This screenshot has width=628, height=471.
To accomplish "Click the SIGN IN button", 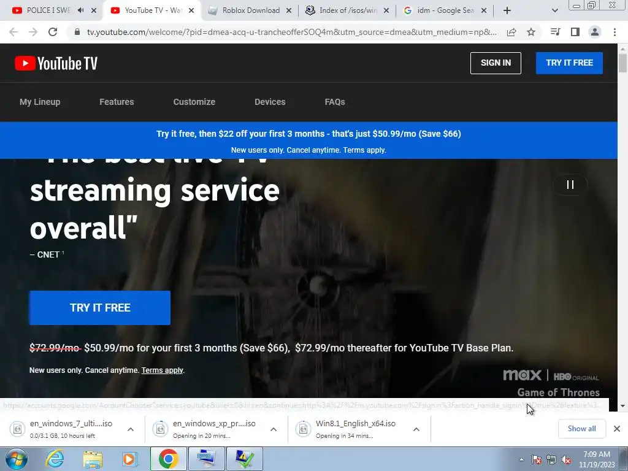I will click(496, 63).
